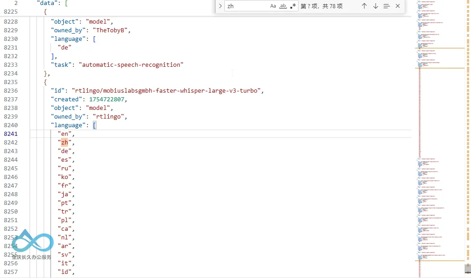The image size is (471, 278).
Task: Click the automatic-speech-recognition task value
Action: pos(131,65)
